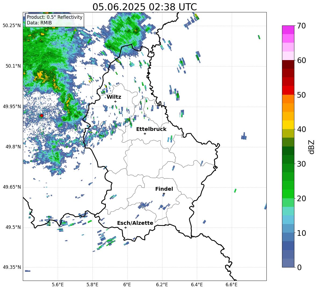Click the colorbar tick label 50
318x290 pixels.
[x=301, y=95]
